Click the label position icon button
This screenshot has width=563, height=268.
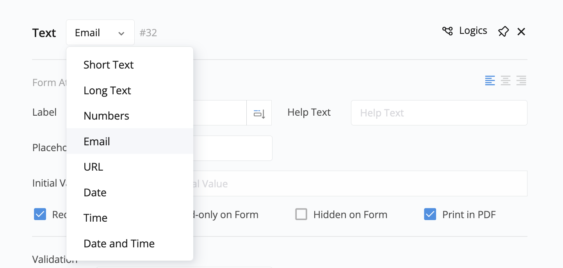coord(259,113)
